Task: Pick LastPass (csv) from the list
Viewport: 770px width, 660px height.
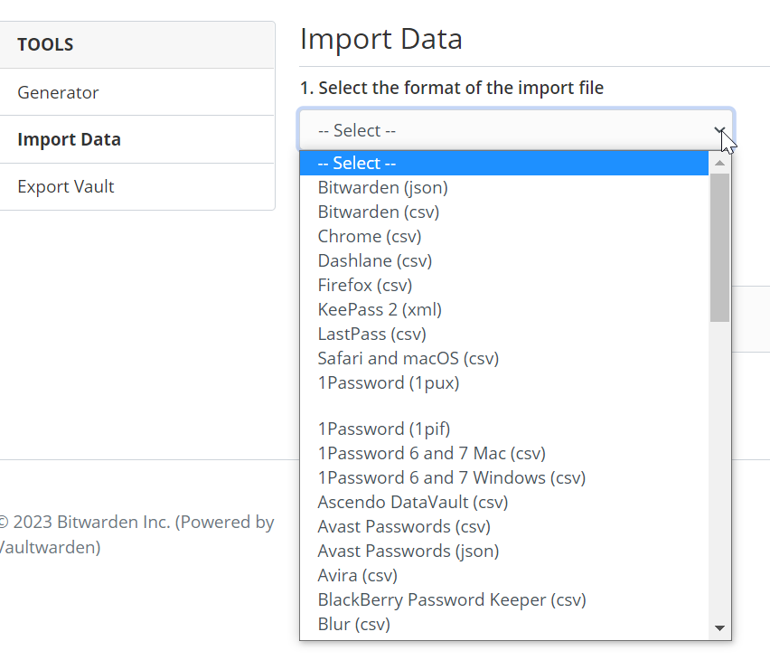Action: tap(373, 334)
